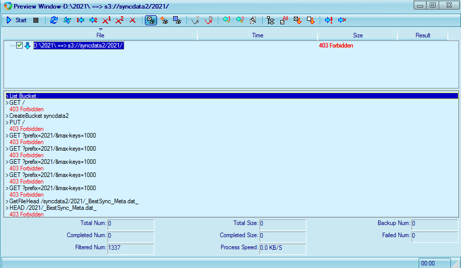This screenshot has height=268, width=461.
Task: Minimize the Preview Window
Action: [420, 5]
